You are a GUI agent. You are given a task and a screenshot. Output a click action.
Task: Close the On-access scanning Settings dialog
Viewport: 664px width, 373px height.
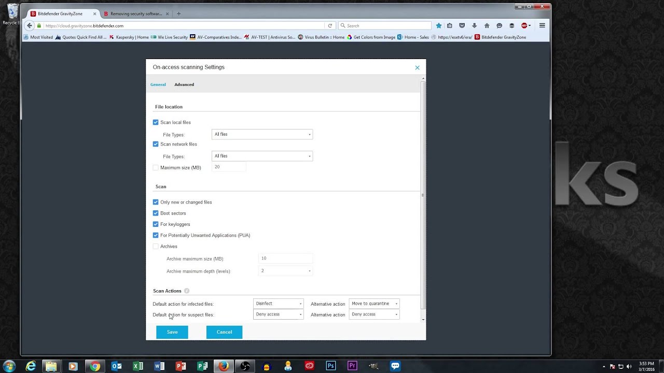click(x=417, y=67)
